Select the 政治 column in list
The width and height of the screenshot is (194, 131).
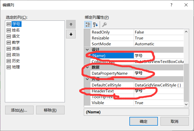point(16,55)
